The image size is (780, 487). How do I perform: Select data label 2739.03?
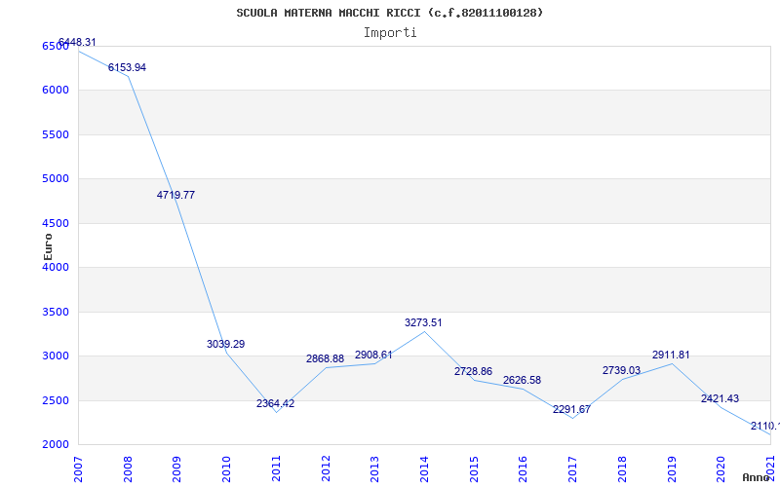coord(621,370)
